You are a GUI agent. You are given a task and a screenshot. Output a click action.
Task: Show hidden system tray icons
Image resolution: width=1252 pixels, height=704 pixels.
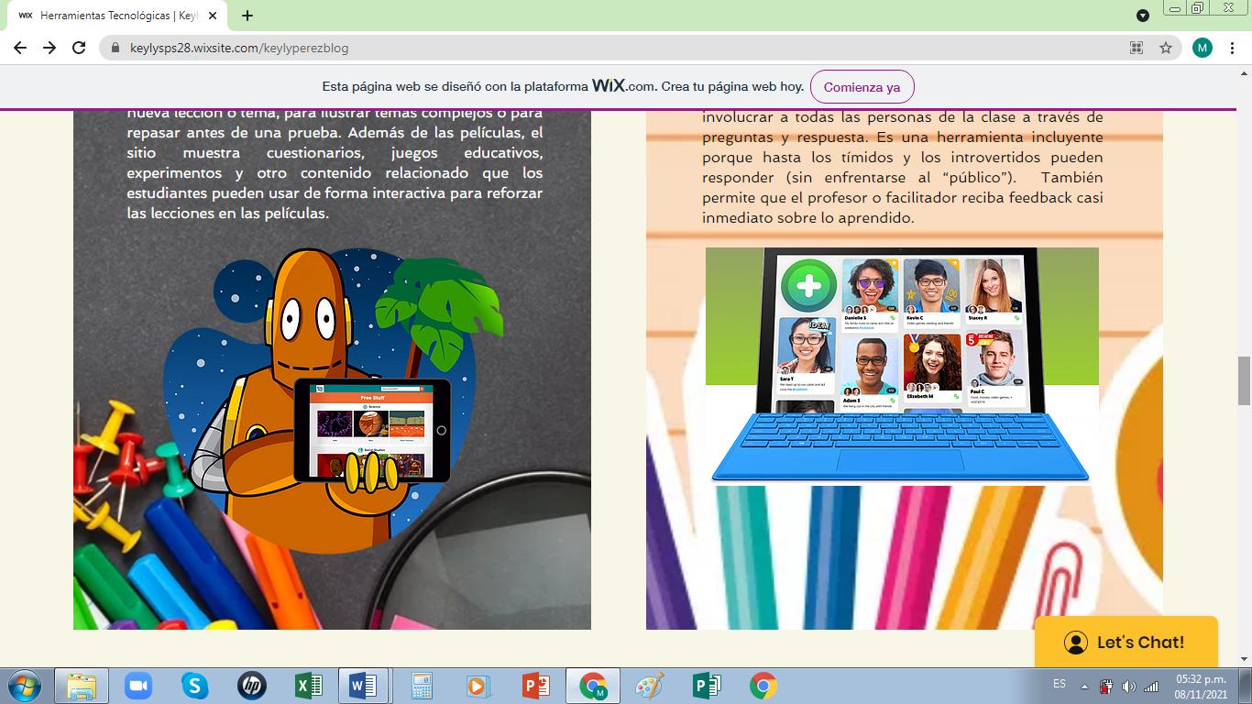[x=1084, y=686]
